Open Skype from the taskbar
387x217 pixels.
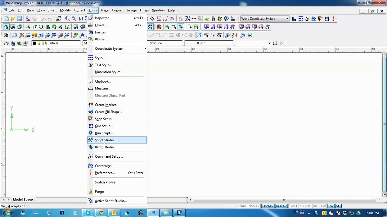(x=88, y=213)
